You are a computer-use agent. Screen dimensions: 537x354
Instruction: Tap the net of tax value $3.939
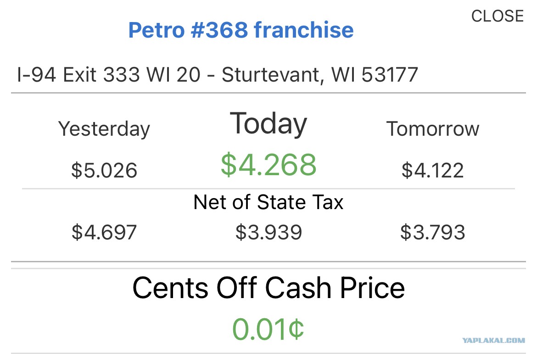(x=268, y=232)
